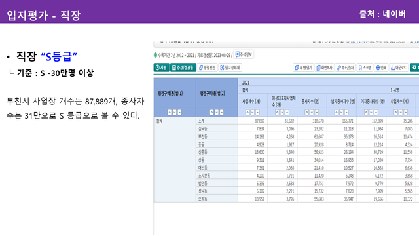
Task: Bookmark with the 스크랩 button
Action: point(365,68)
